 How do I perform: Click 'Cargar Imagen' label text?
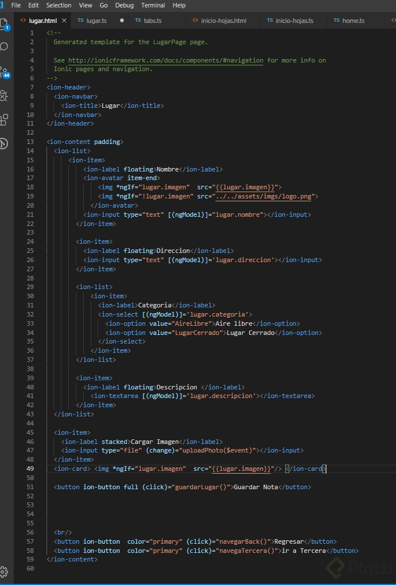pyautogui.click(x=154, y=442)
